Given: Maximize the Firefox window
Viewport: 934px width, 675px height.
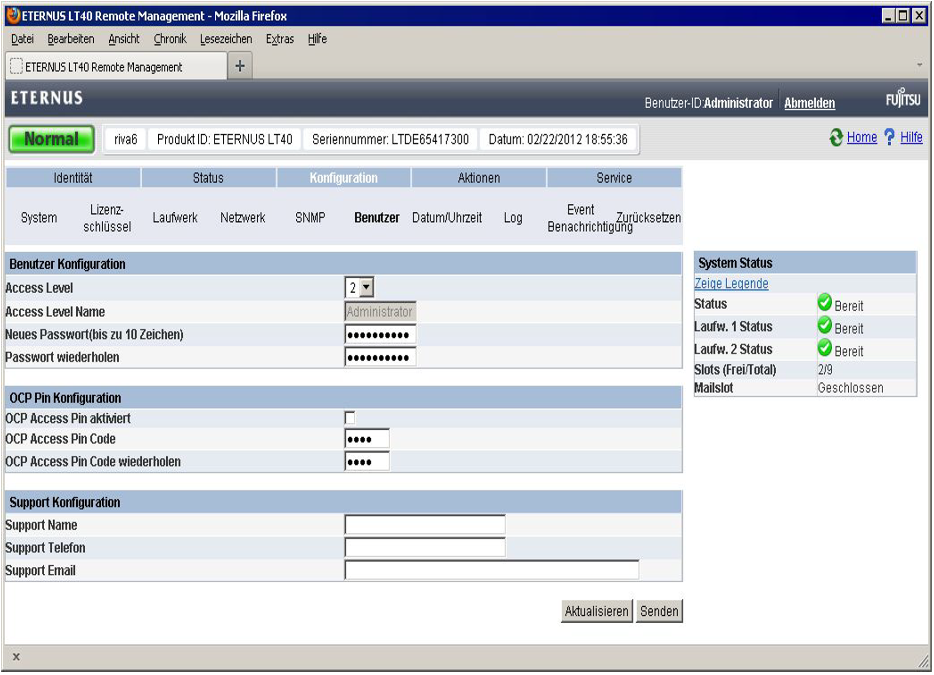Looking at the screenshot, I should coord(902,16).
